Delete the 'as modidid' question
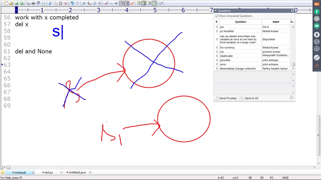Screen dimensions: 321x180 pyautogui.click(x=217, y=31)
